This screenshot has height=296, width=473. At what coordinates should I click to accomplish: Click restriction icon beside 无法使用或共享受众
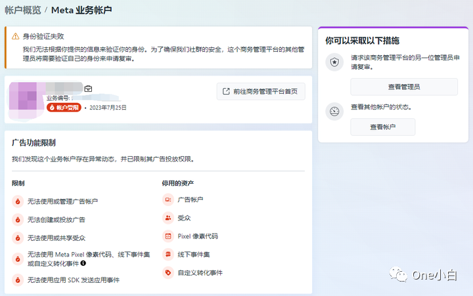(18, 238)
